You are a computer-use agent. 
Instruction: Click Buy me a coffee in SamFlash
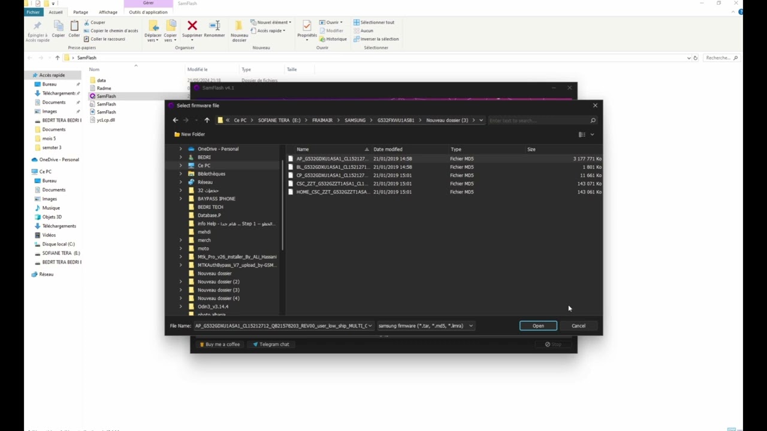pyautogui.click(x=220, y=344)
